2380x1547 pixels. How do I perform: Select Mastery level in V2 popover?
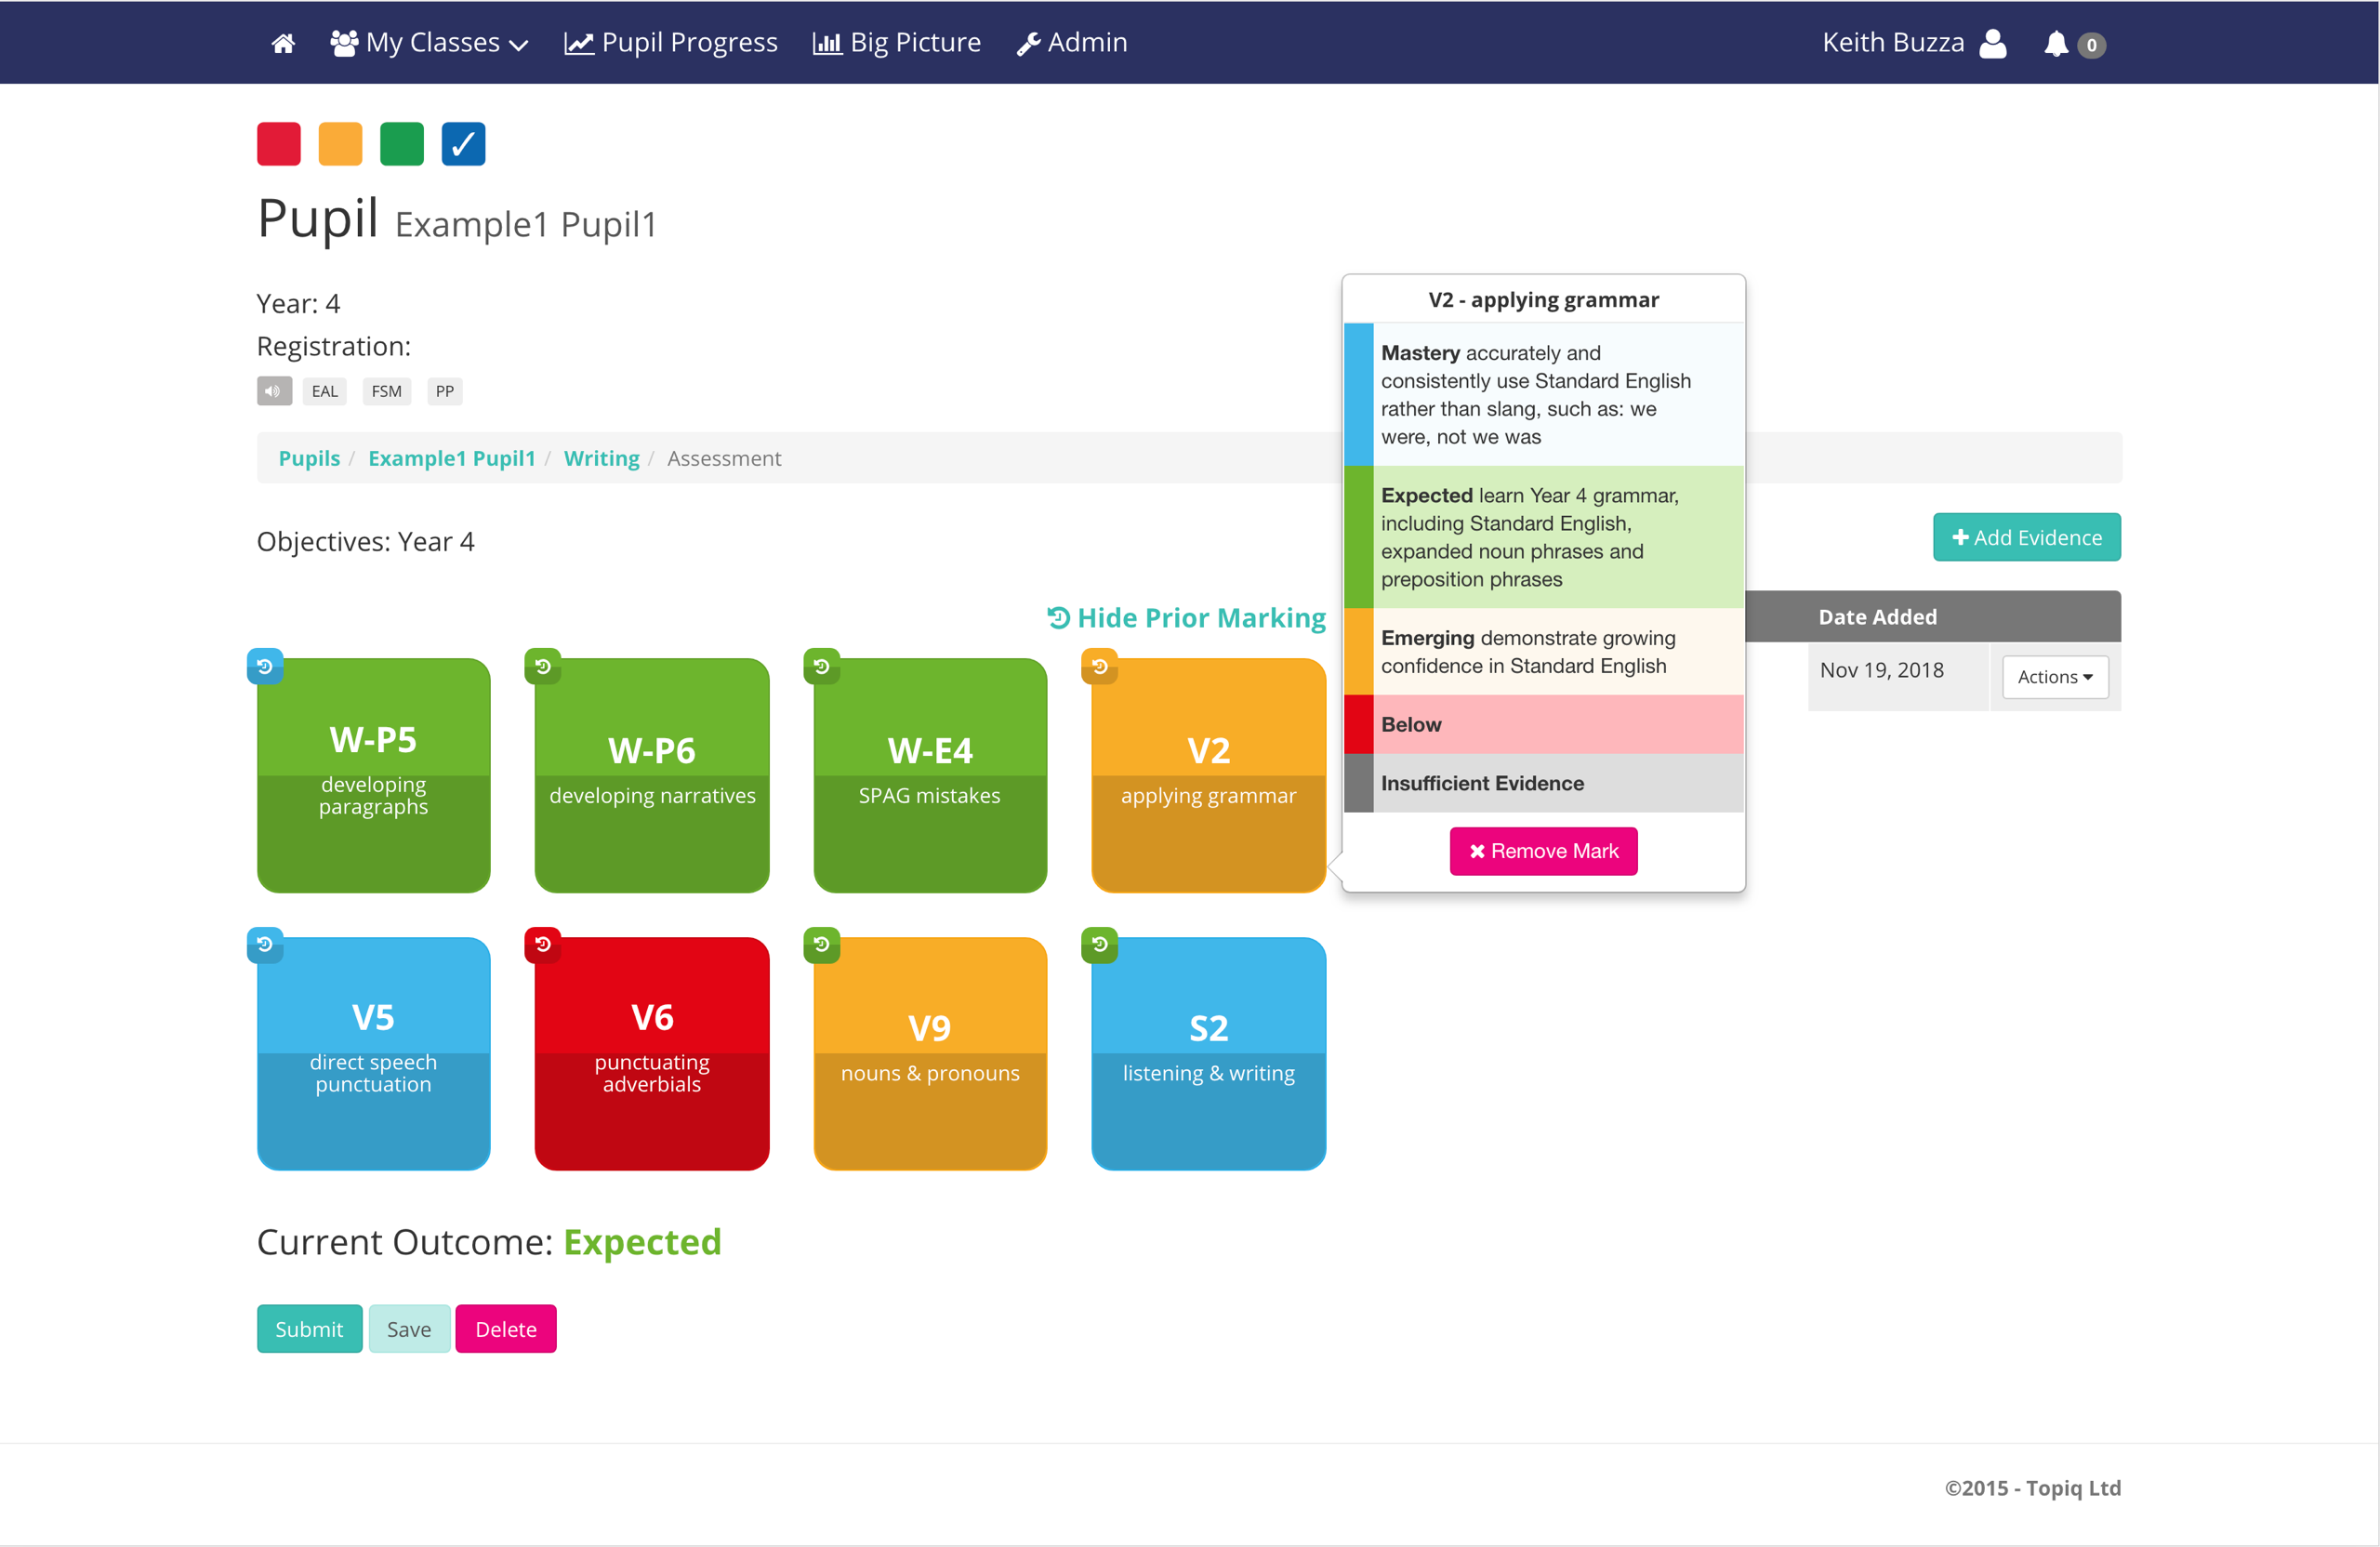[x=1543, y=394]
